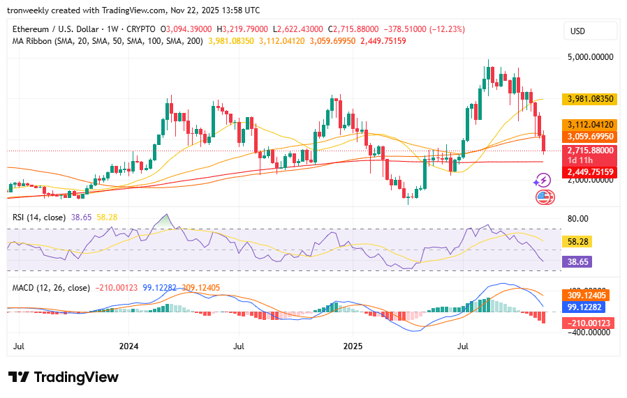Click the red 2,449.75159 SMA 200 label
Screen dimensions: 627x398
[x=590, y=172]
